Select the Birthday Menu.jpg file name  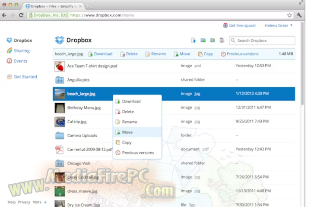click(84, 108)
